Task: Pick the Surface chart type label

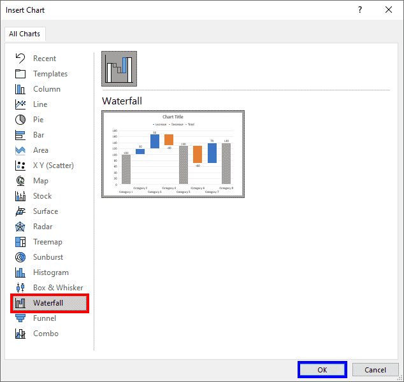Action: pos(46,211)
